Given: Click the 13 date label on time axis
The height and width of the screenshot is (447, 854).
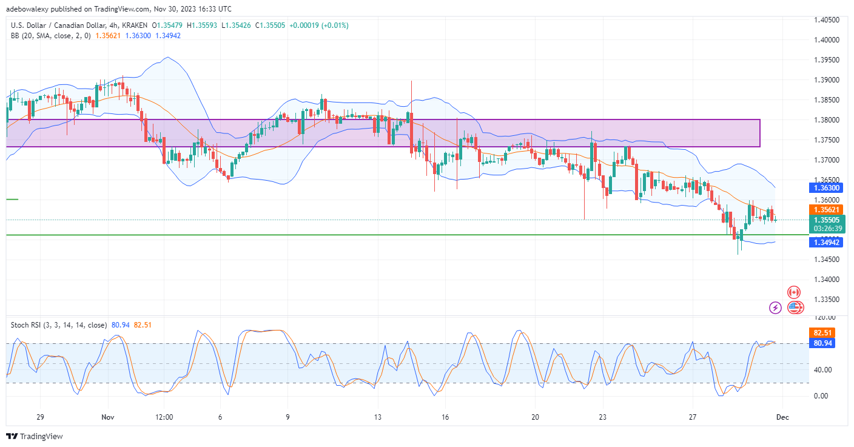Looking at the screenshot, I should pos(378,417).
